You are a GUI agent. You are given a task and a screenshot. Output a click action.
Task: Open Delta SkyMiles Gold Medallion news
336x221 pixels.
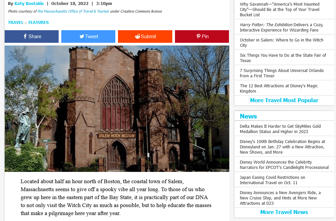pos(280,129)
